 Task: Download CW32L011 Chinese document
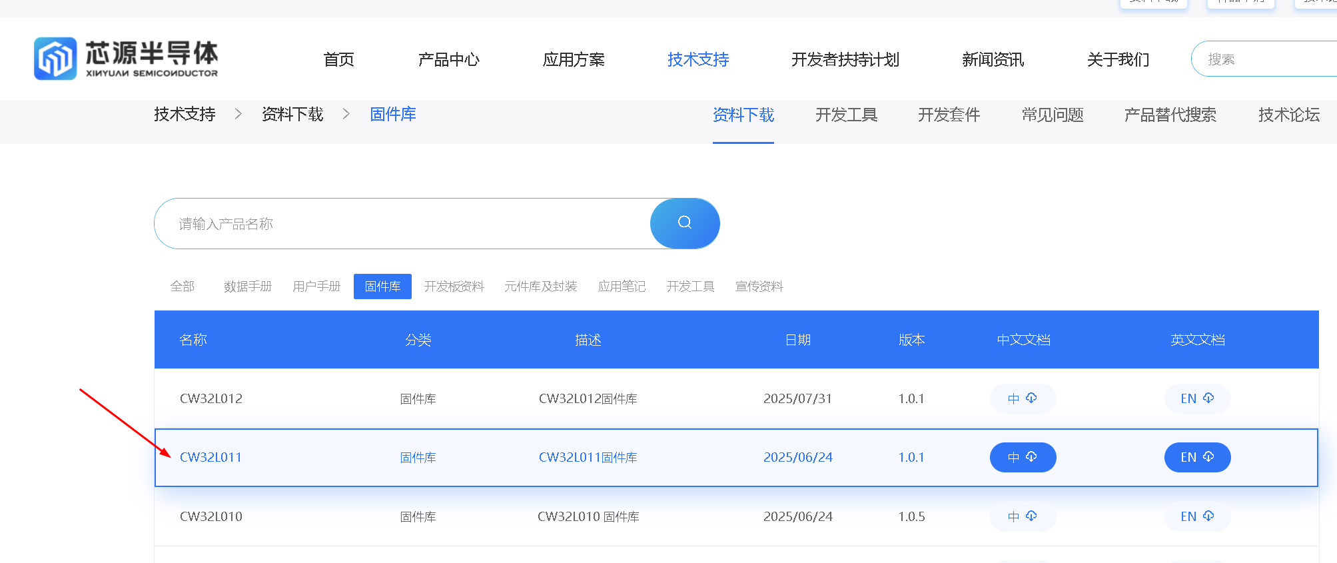(1023, 457)
